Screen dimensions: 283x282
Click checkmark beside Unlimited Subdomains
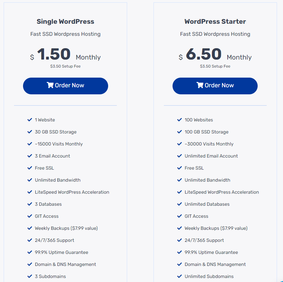tap(180, 276)
